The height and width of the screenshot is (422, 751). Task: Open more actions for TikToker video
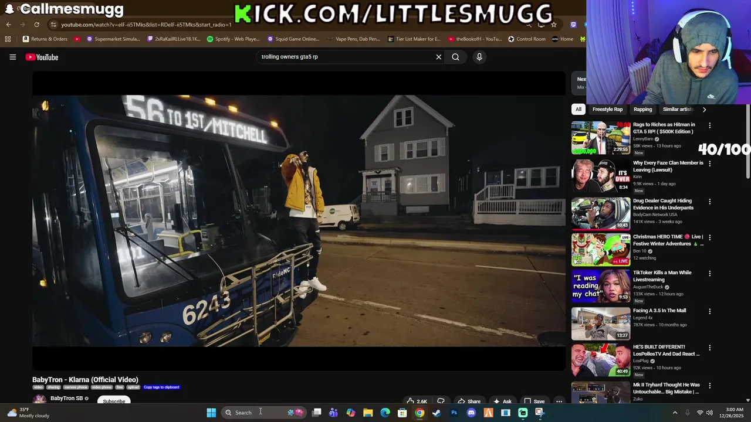pyautogui.click(x=709, y=273)
